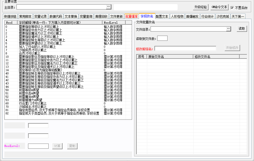This screenshot has height=161, width=254.
Task: Focus the 主目录 path input field
Action: pos(61,7)
